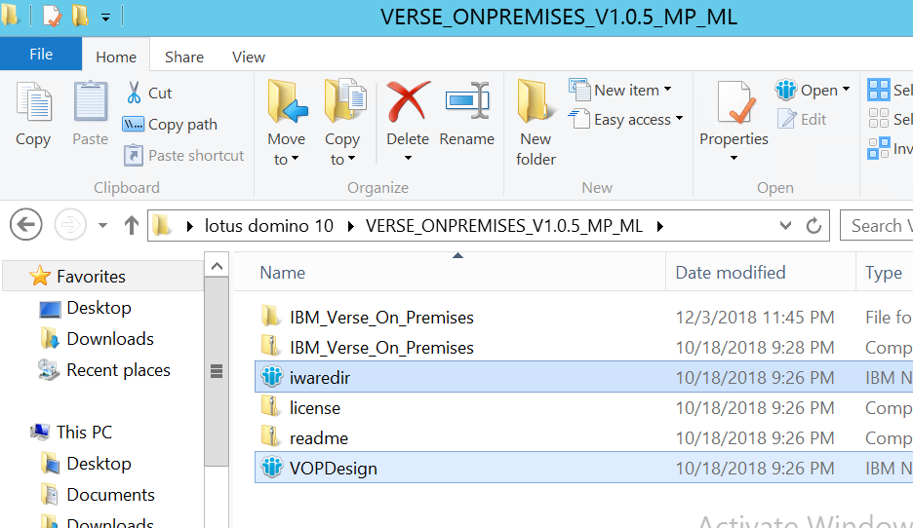Open the Easy access dropdown
Viewport: 913px width, 528px height.
point(625,119)
